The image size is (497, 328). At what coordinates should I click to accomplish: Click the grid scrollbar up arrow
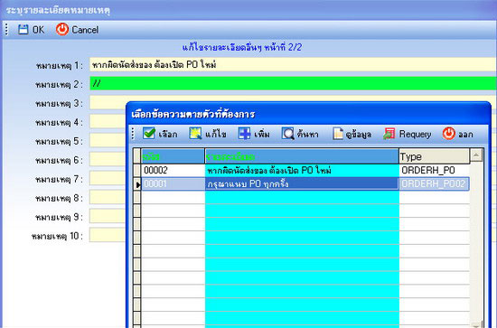pyautogui.click(x=476, y=155)
